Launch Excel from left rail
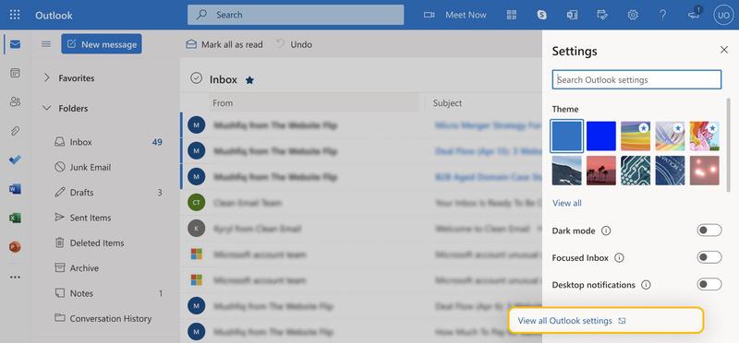 pyautogui.click(x=15, y=218)
